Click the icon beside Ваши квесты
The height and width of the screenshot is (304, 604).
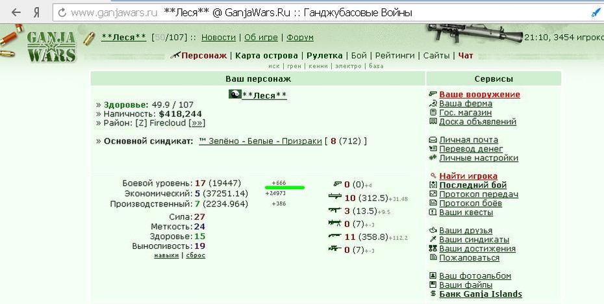tap(433, 212)
